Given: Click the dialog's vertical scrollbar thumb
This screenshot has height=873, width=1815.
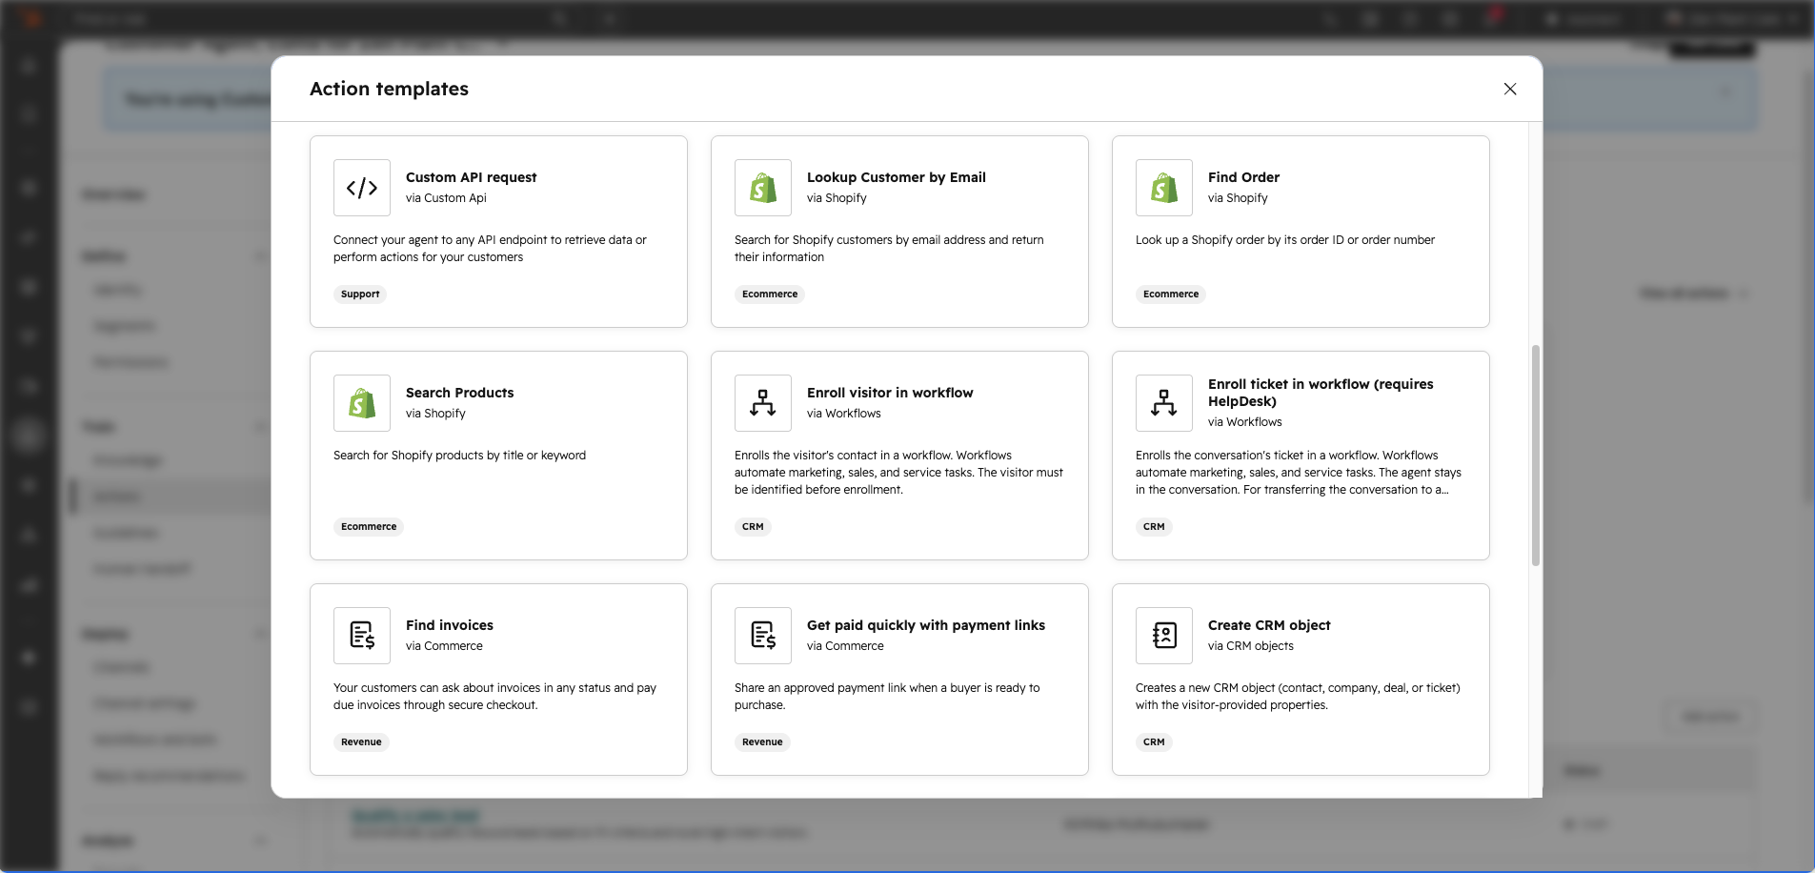Looking at the screenshot, I should tap(1535, 456).
